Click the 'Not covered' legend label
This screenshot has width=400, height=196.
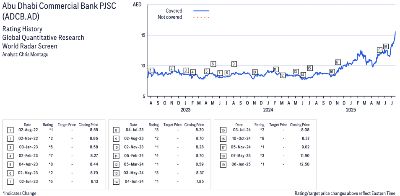(170, 17)
